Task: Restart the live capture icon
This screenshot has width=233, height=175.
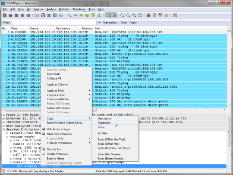Action: click(28, 15)
